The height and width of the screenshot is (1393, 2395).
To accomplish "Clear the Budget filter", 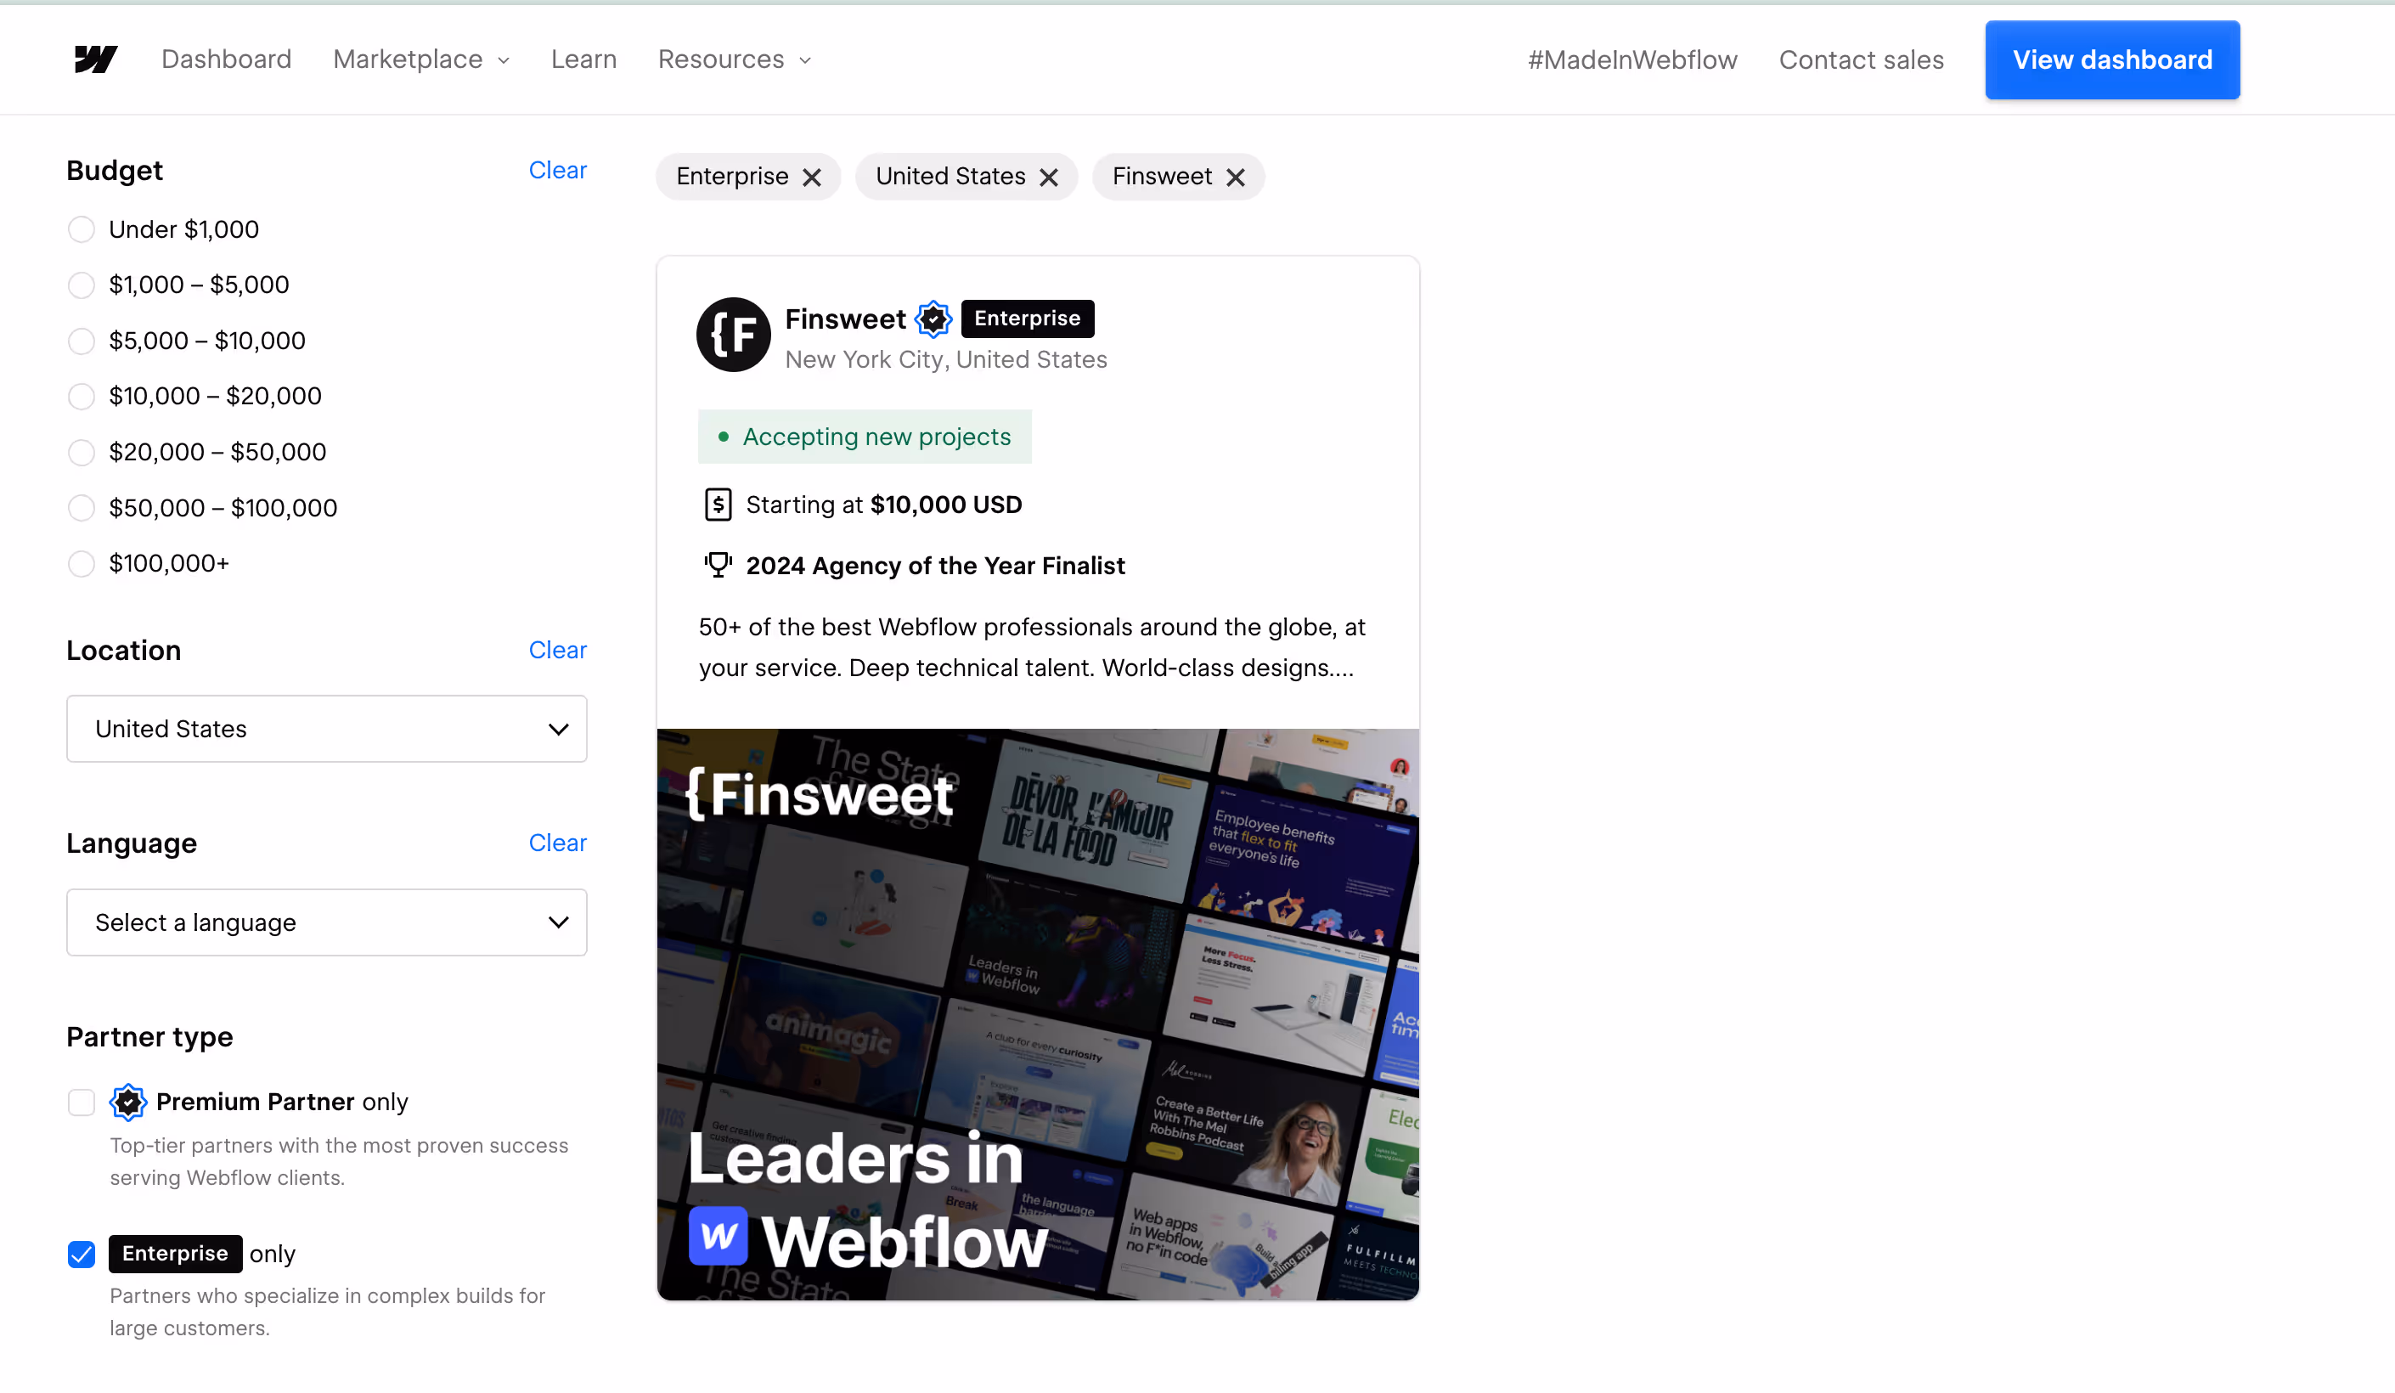I will (x=558, y=170).
